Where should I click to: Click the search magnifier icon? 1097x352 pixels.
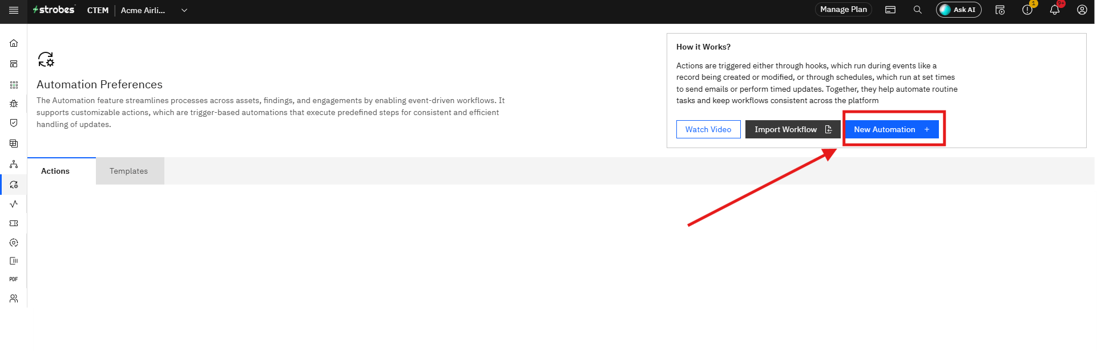[x=918, y=10]
